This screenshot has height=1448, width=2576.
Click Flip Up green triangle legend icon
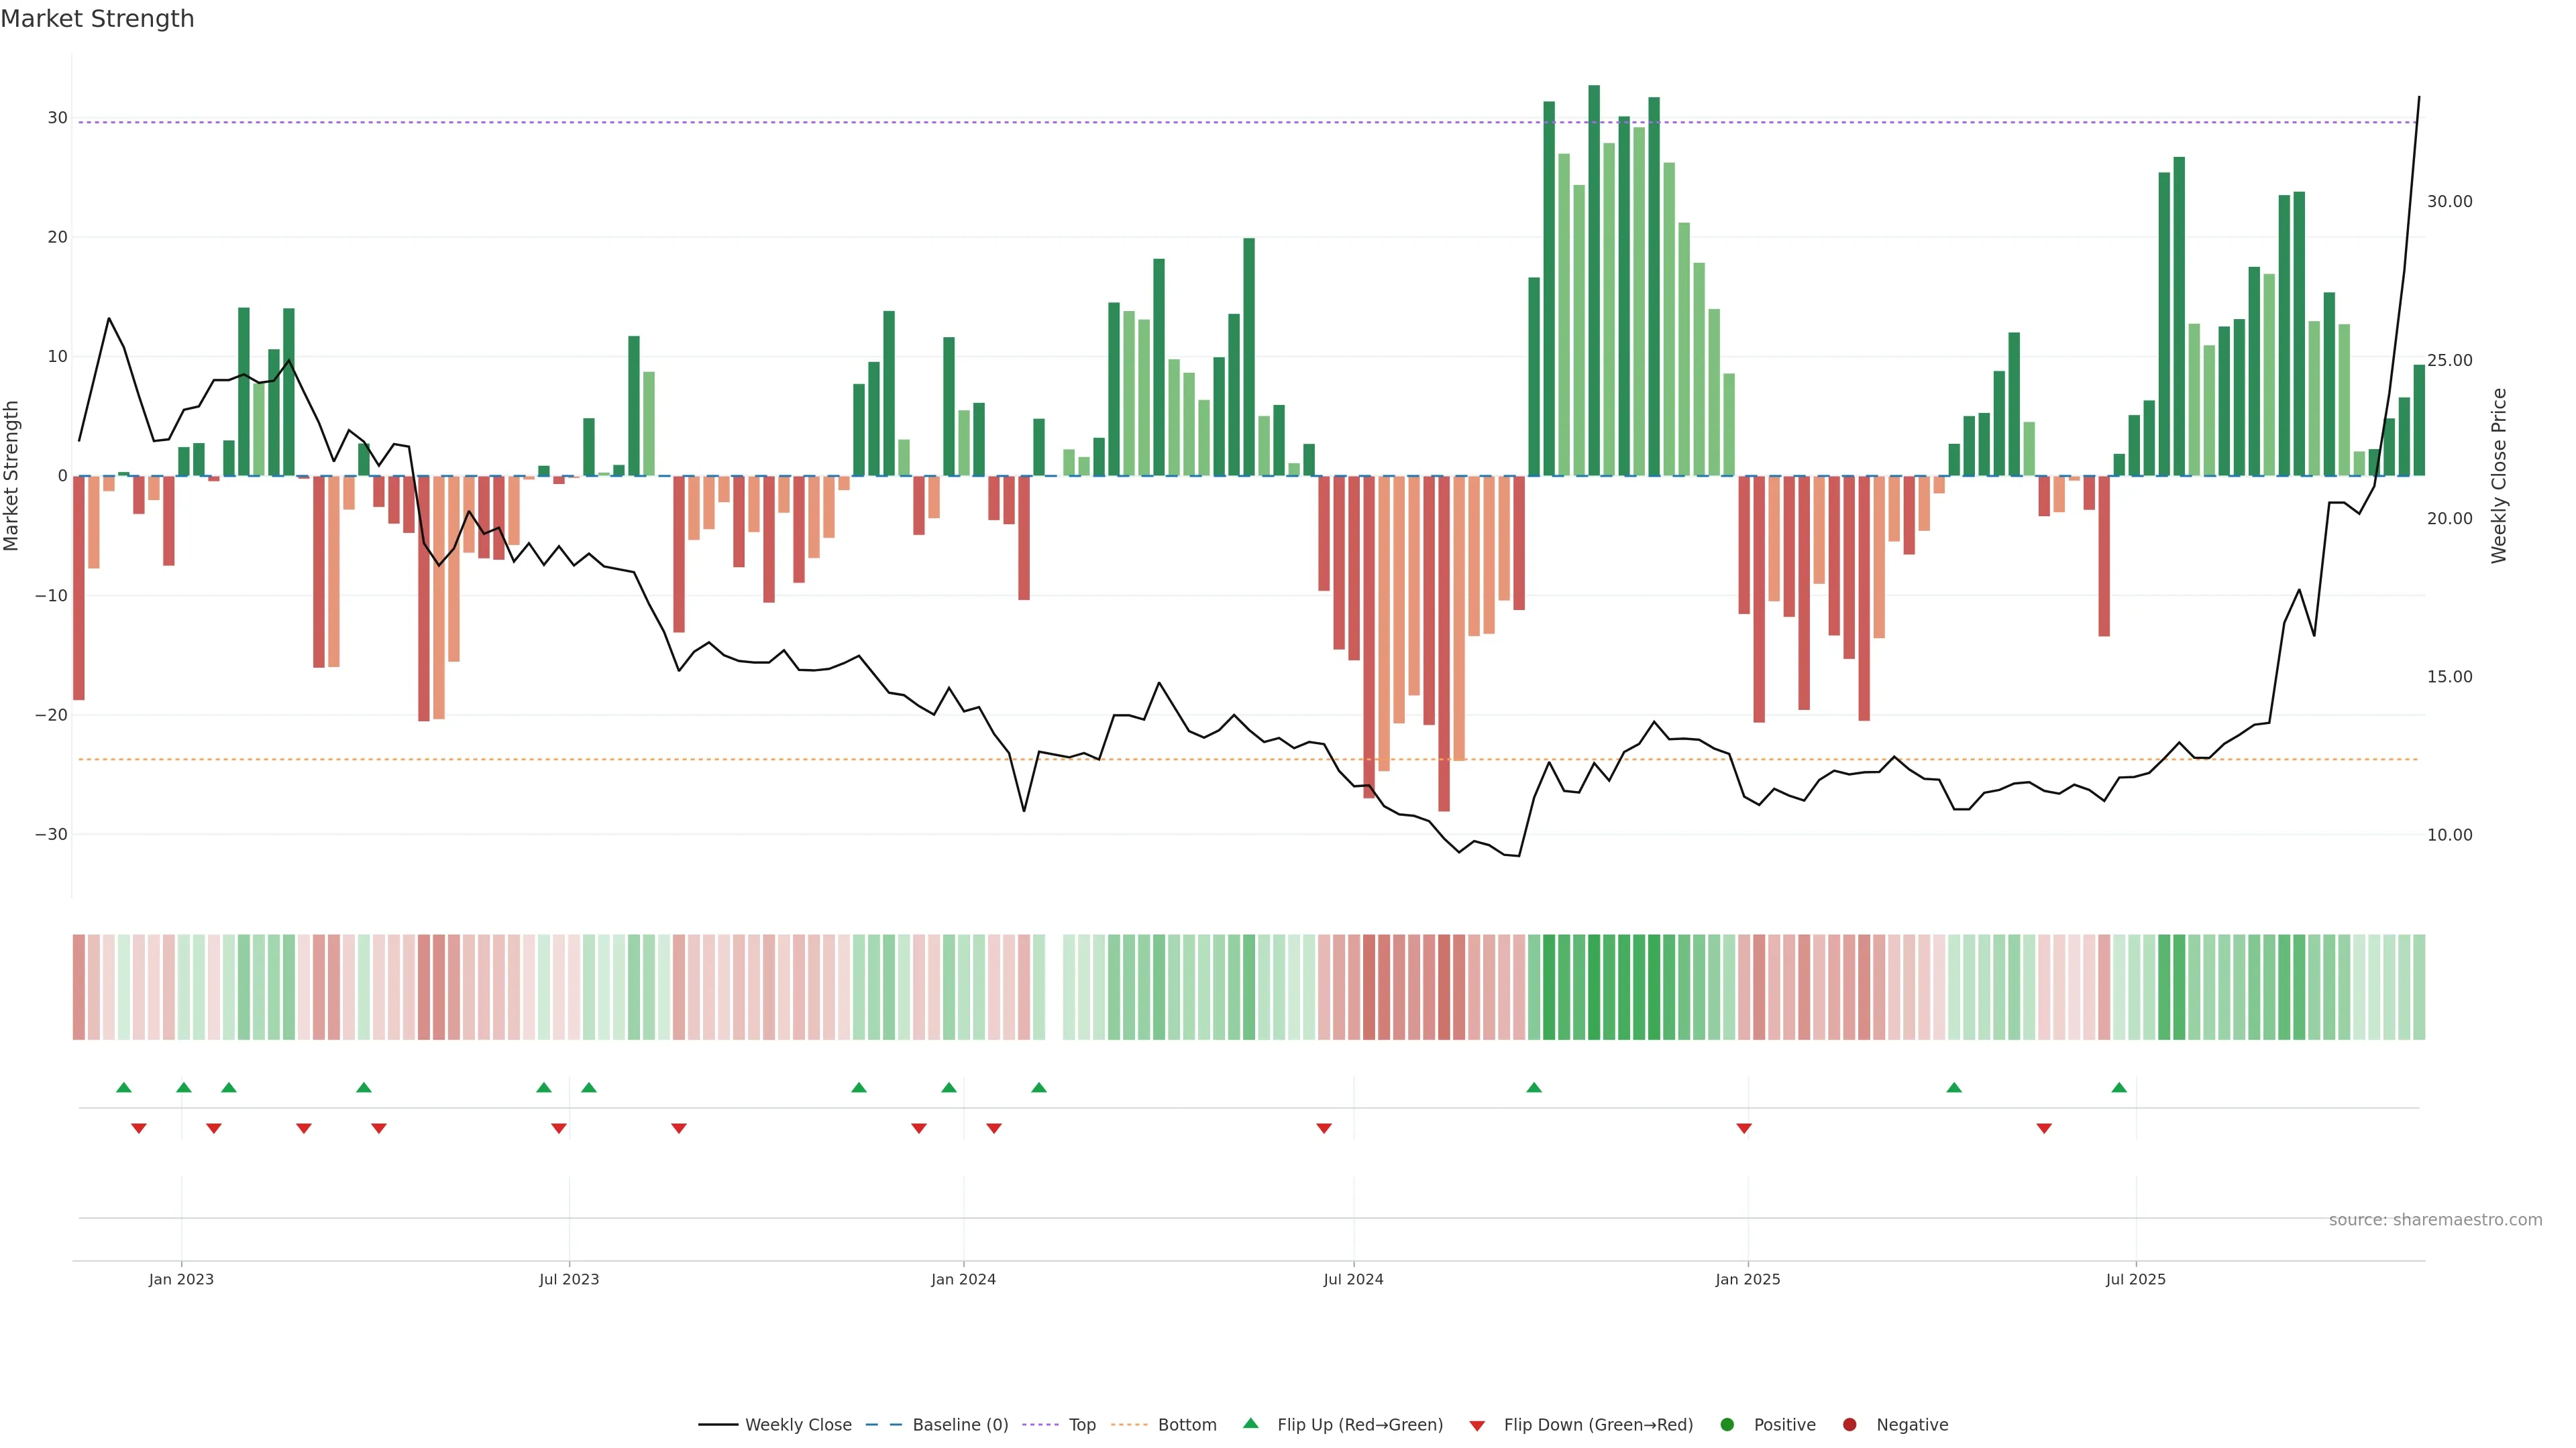tap(1250, 1423)
